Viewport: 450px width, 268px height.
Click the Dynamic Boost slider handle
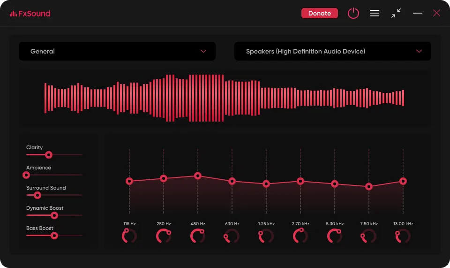pos(54,215)
